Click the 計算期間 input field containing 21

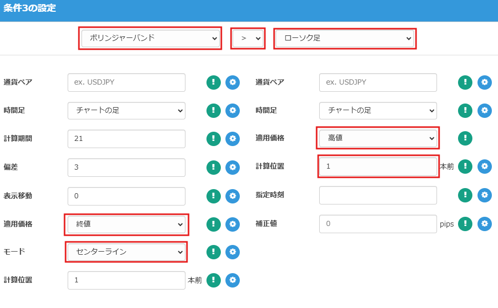coord(127,138)
